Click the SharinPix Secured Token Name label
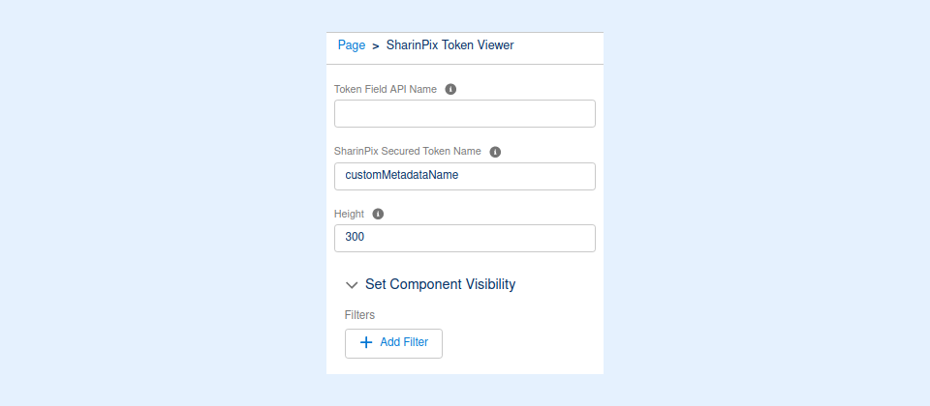Screen dimensions: 930x406 point(408,152)
